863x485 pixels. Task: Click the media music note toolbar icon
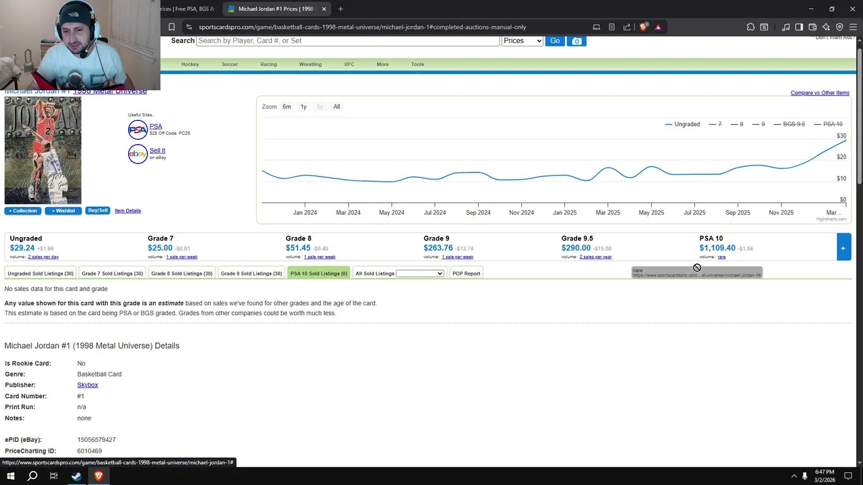(x=785, y=27)
